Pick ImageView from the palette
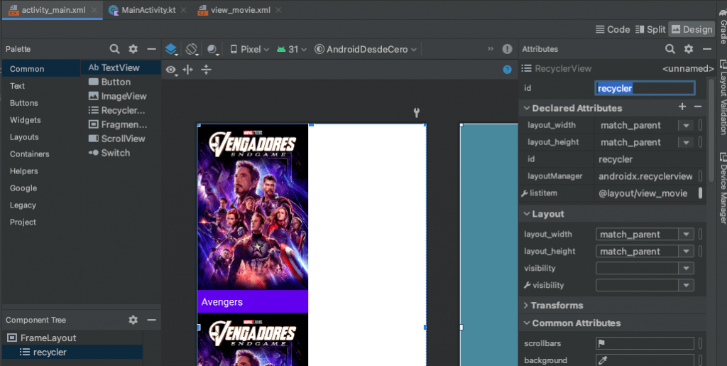The height and width of the screenshot is (366, 727). pos(121,96)
